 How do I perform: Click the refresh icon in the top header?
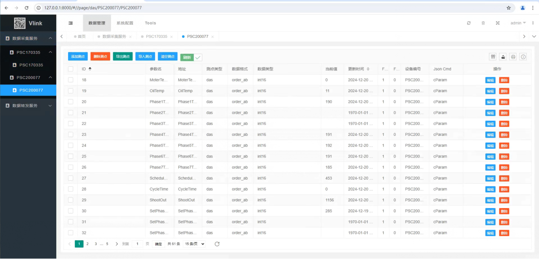pyautogui.click(x=469, y=23)
